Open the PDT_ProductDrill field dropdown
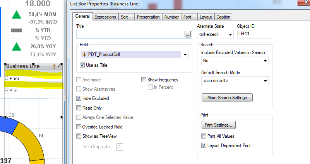 [185, 55]
